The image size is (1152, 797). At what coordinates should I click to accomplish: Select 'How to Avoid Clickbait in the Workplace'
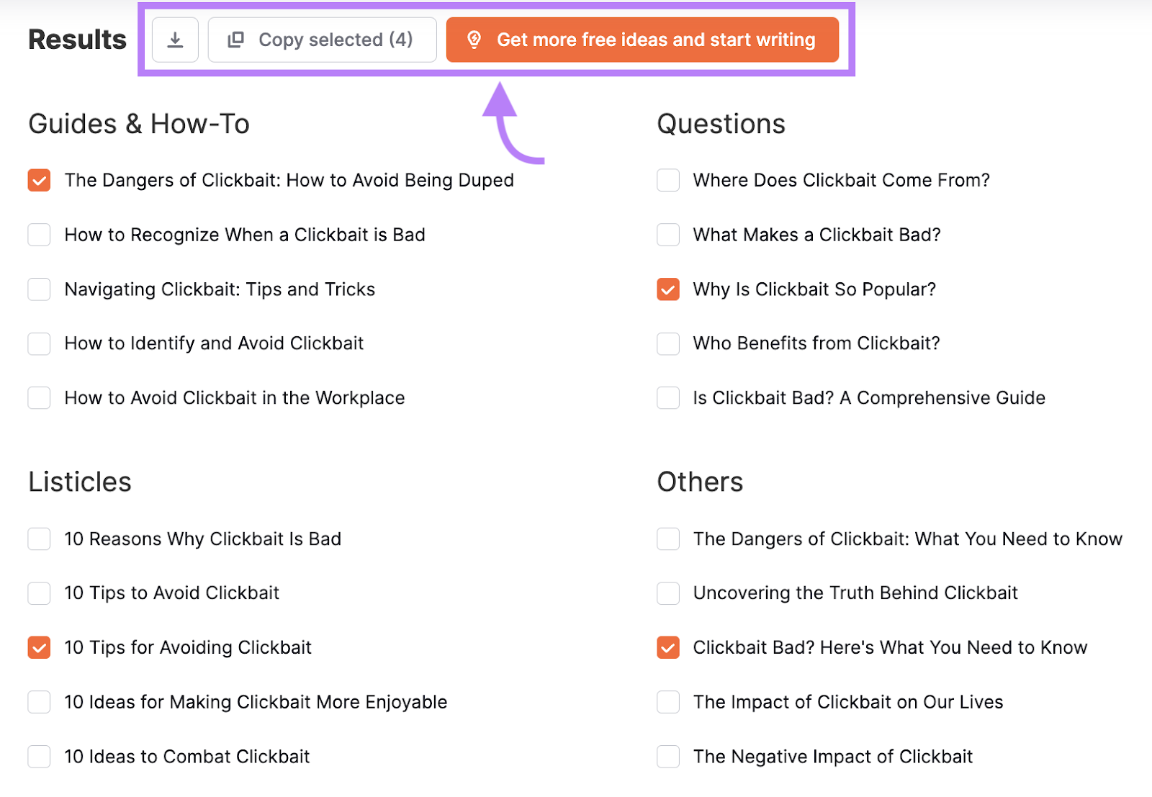point(39,397)
